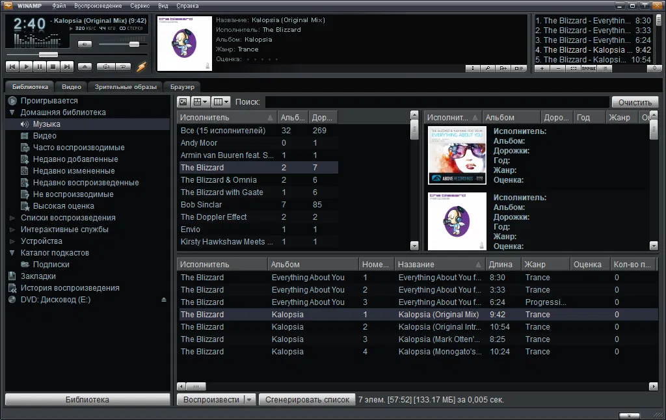The height and width of the screenshot is (420, 666).
Task: Click the Воспроизвести button
Action: tap(211, 400)
